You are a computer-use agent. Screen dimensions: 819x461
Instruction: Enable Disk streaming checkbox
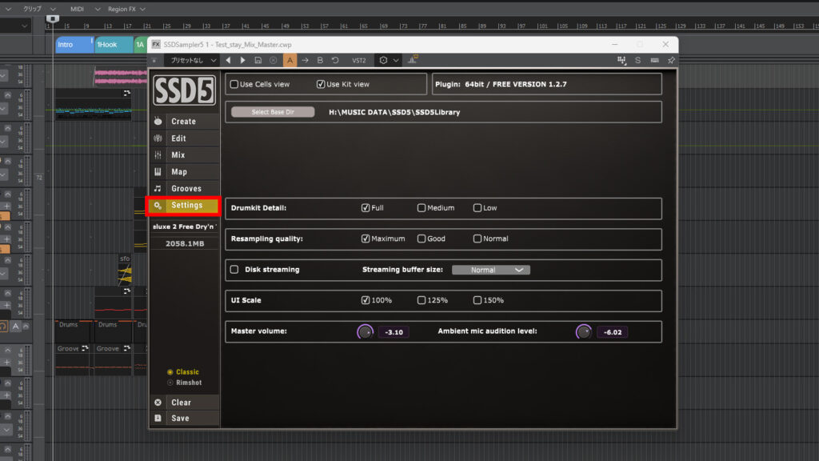tap(234, 270)
